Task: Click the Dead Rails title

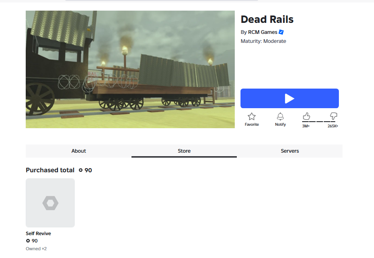Action: coord(267,19)
